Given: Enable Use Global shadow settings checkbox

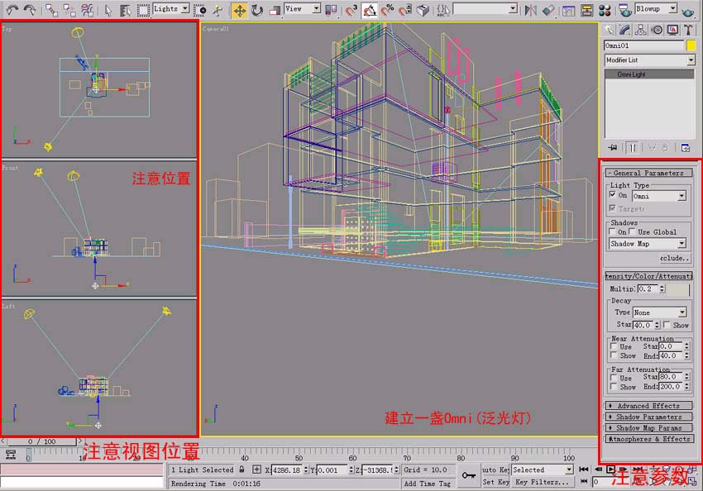Looking at the screenshot, I should pyautogui.click(x=634, y=232).
